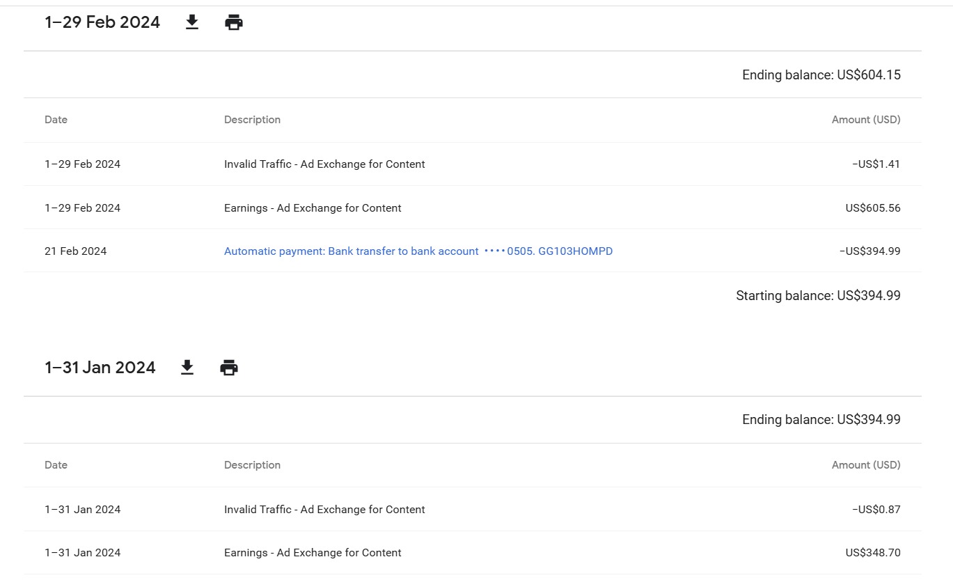Download the January 2024 statement
Image resolution: width=953 pixels, height=580 pixels.
187,368
